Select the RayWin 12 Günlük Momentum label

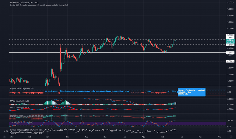[27, 132]
